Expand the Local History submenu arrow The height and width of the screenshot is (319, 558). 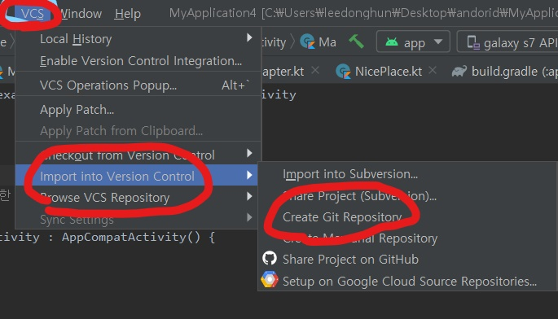(249, 37)
